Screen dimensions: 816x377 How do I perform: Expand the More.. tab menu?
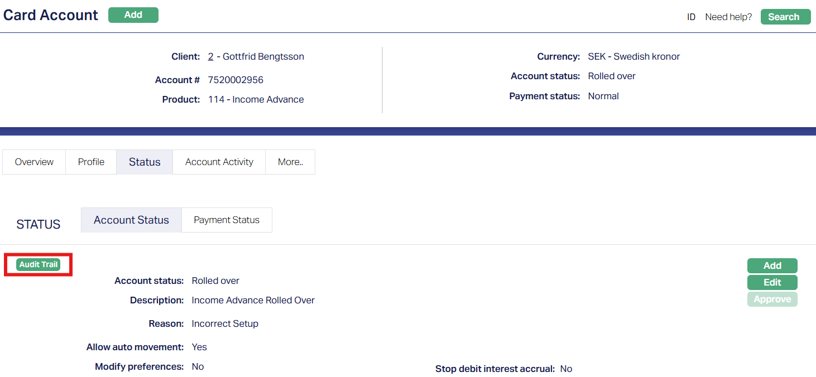(290, 162)
